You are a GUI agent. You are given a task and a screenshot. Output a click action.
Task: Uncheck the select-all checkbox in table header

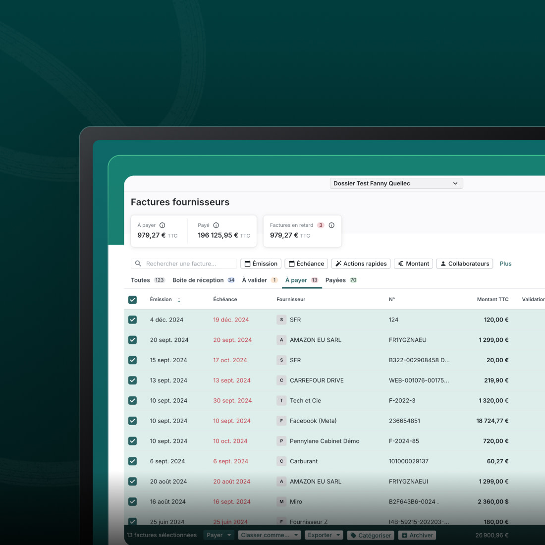tap(132, 299)
